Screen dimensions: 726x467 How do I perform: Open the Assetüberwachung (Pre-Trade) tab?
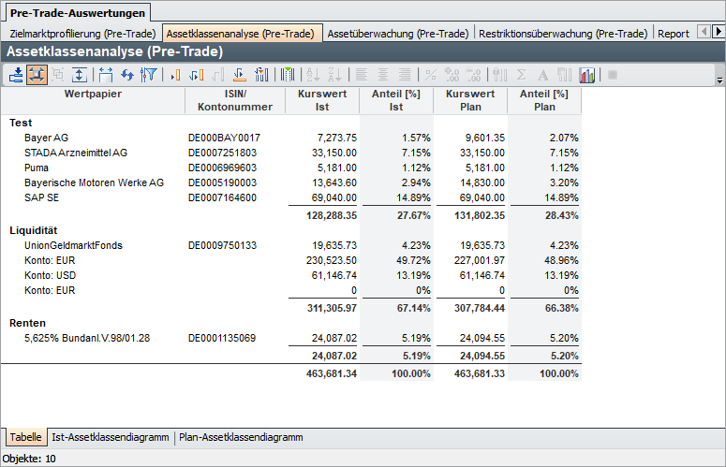click(397, 34)
